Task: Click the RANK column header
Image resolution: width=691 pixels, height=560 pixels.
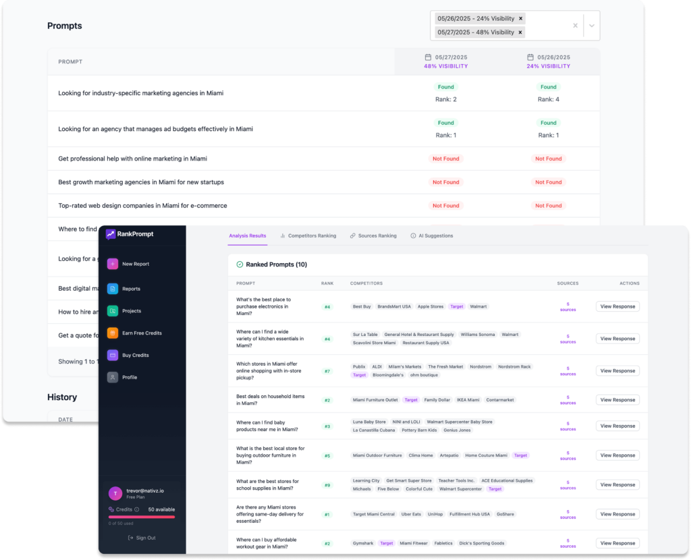Action: 327,283
